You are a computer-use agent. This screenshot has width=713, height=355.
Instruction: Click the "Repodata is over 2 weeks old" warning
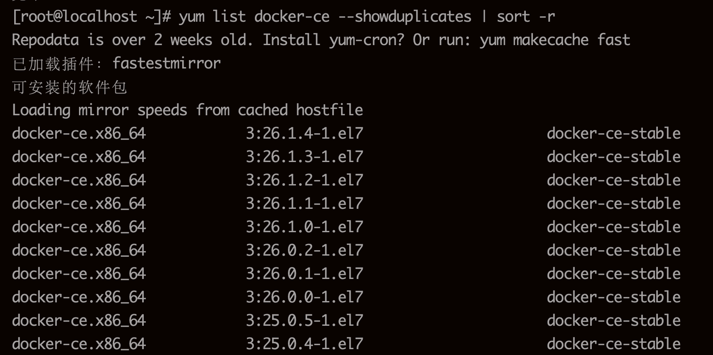coord(132,40)
